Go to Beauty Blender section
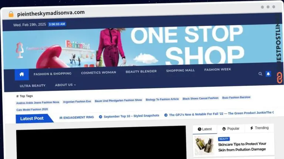 point(141,72)
